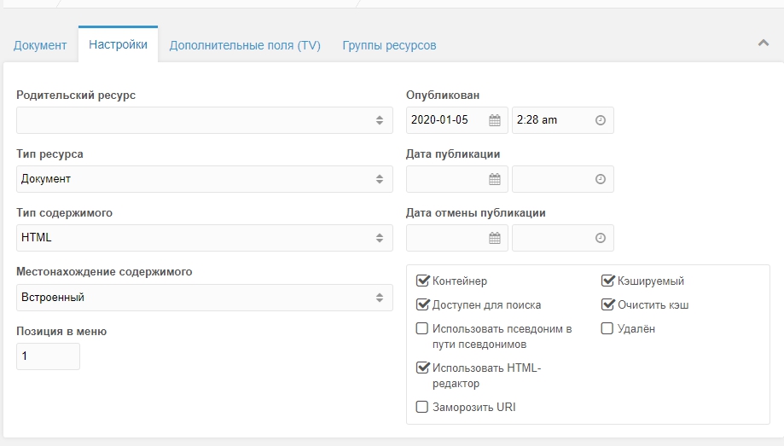Viewport: 784px width, 446px height.
Task: Open calendar for Дата отмены публикации
Action: tap(495, 238)
